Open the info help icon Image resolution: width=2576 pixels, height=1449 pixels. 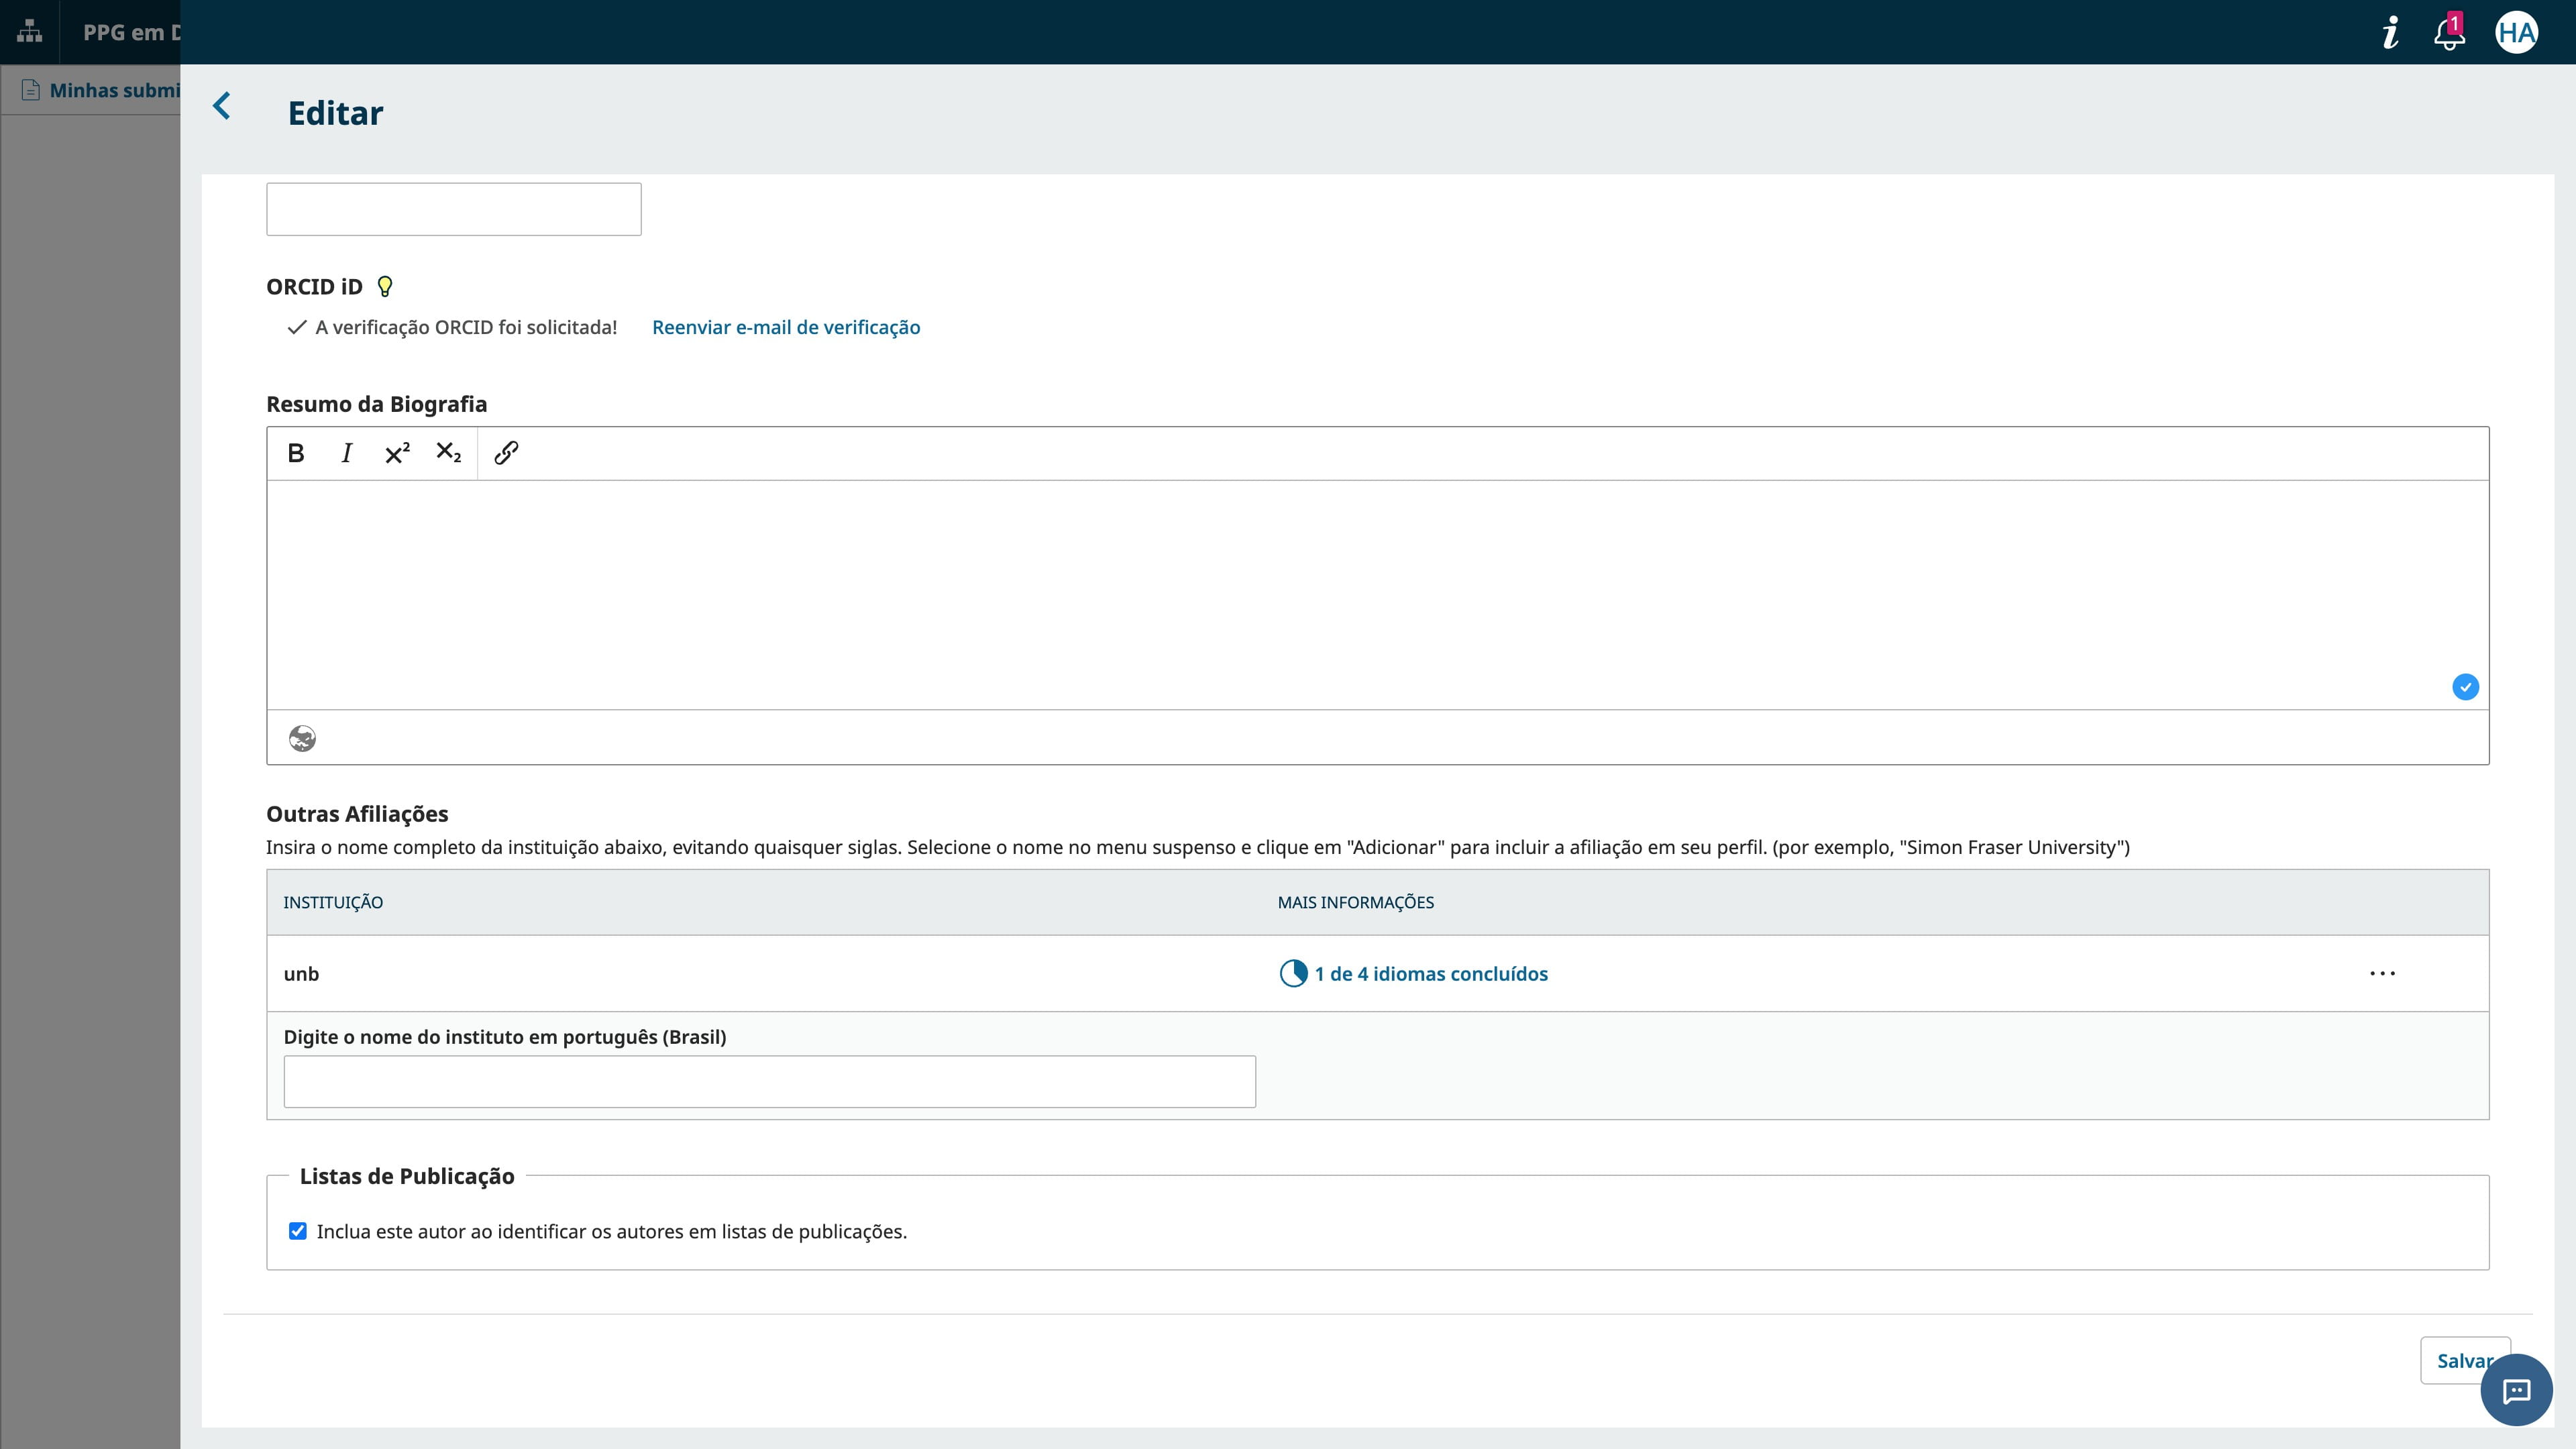pos(2390,33)
